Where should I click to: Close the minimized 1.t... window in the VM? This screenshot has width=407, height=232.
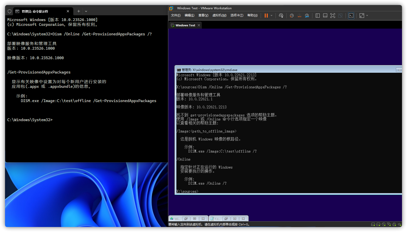pyautogui.click(x=243, y=218)
